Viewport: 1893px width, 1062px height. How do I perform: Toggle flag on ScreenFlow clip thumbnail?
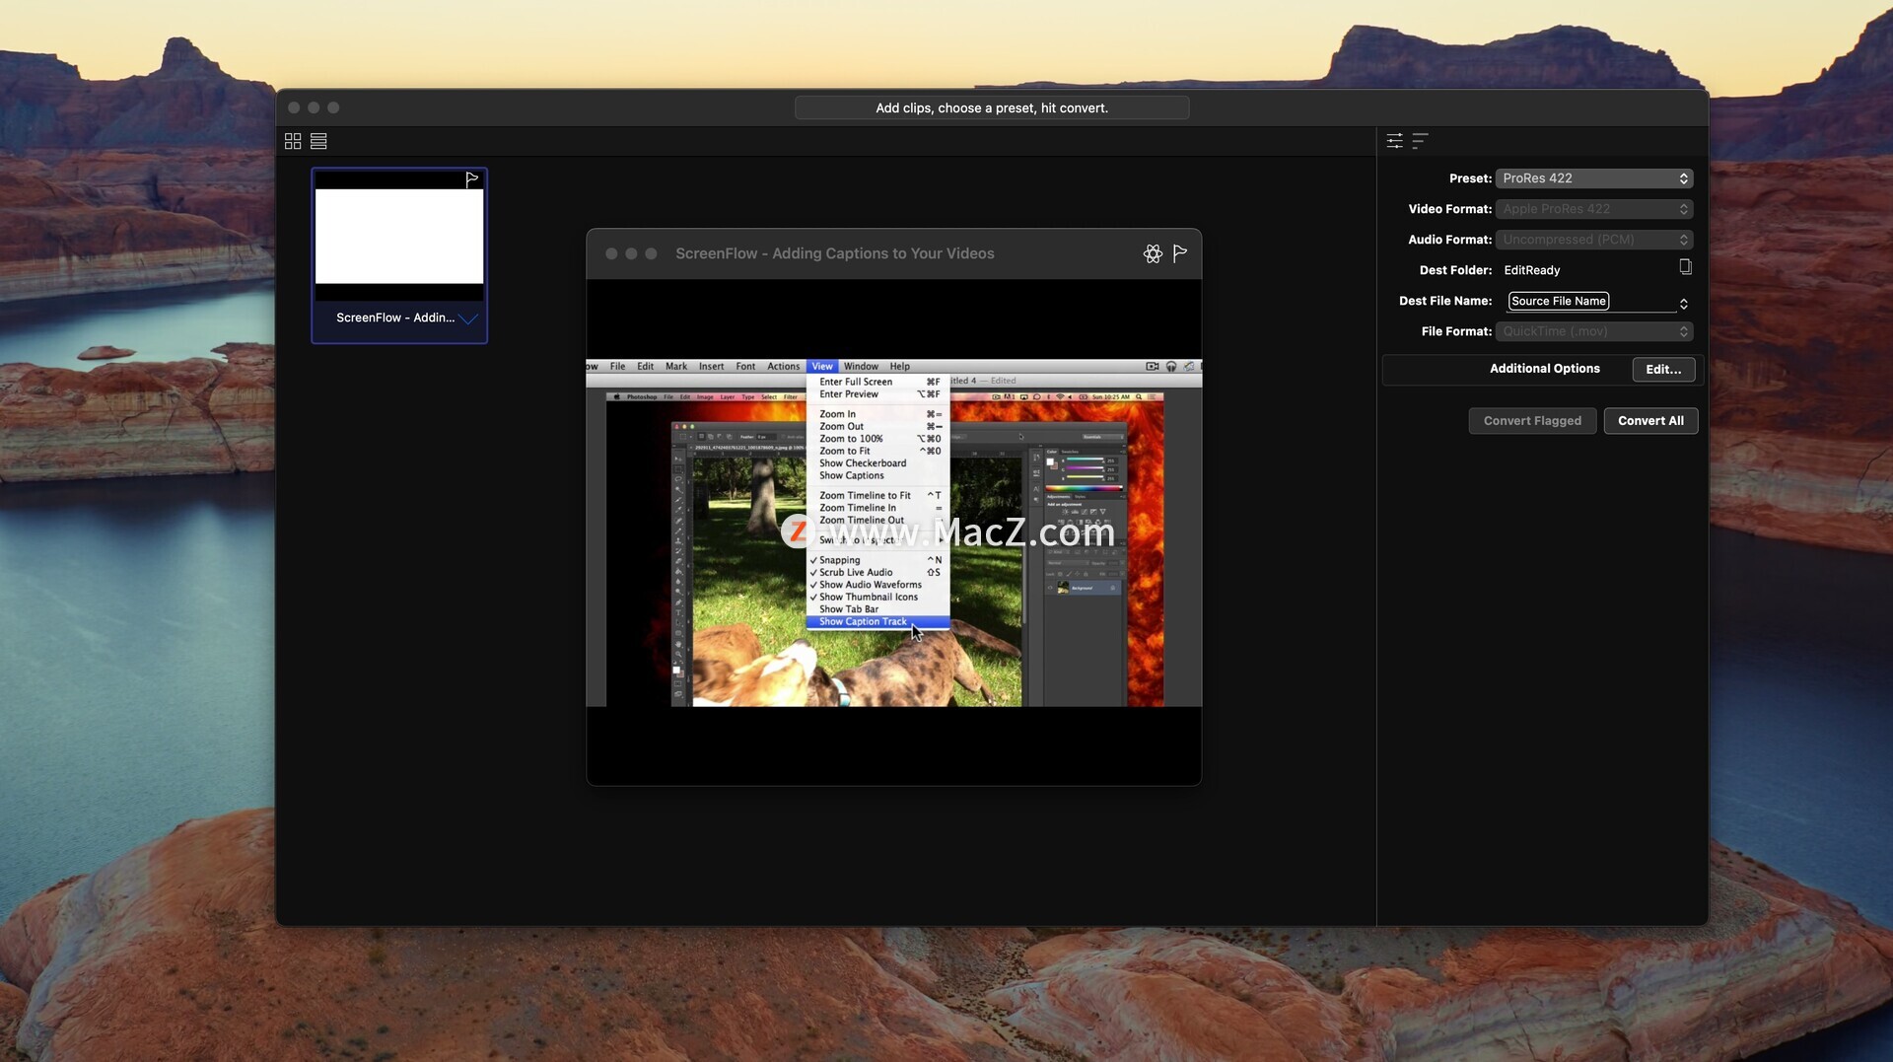pyautogui.click(x=472, y=179)
